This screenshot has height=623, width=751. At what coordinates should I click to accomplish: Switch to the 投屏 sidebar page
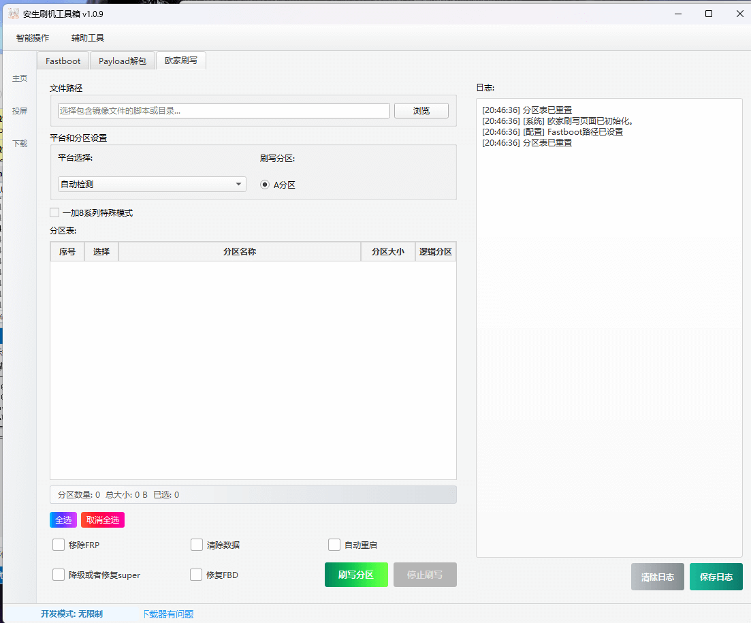20,110
